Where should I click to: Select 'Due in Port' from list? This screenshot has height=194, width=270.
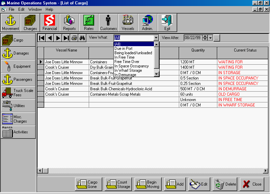pyautogui.click(x=124, y=48)
